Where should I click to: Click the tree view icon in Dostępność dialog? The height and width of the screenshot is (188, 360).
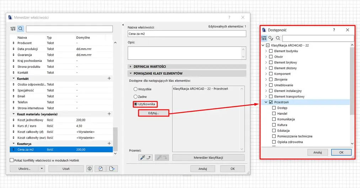(264, 38)
